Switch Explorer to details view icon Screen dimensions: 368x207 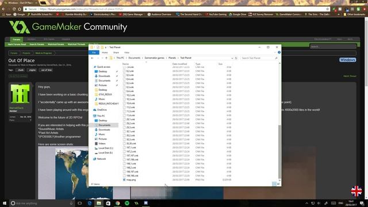274,184
